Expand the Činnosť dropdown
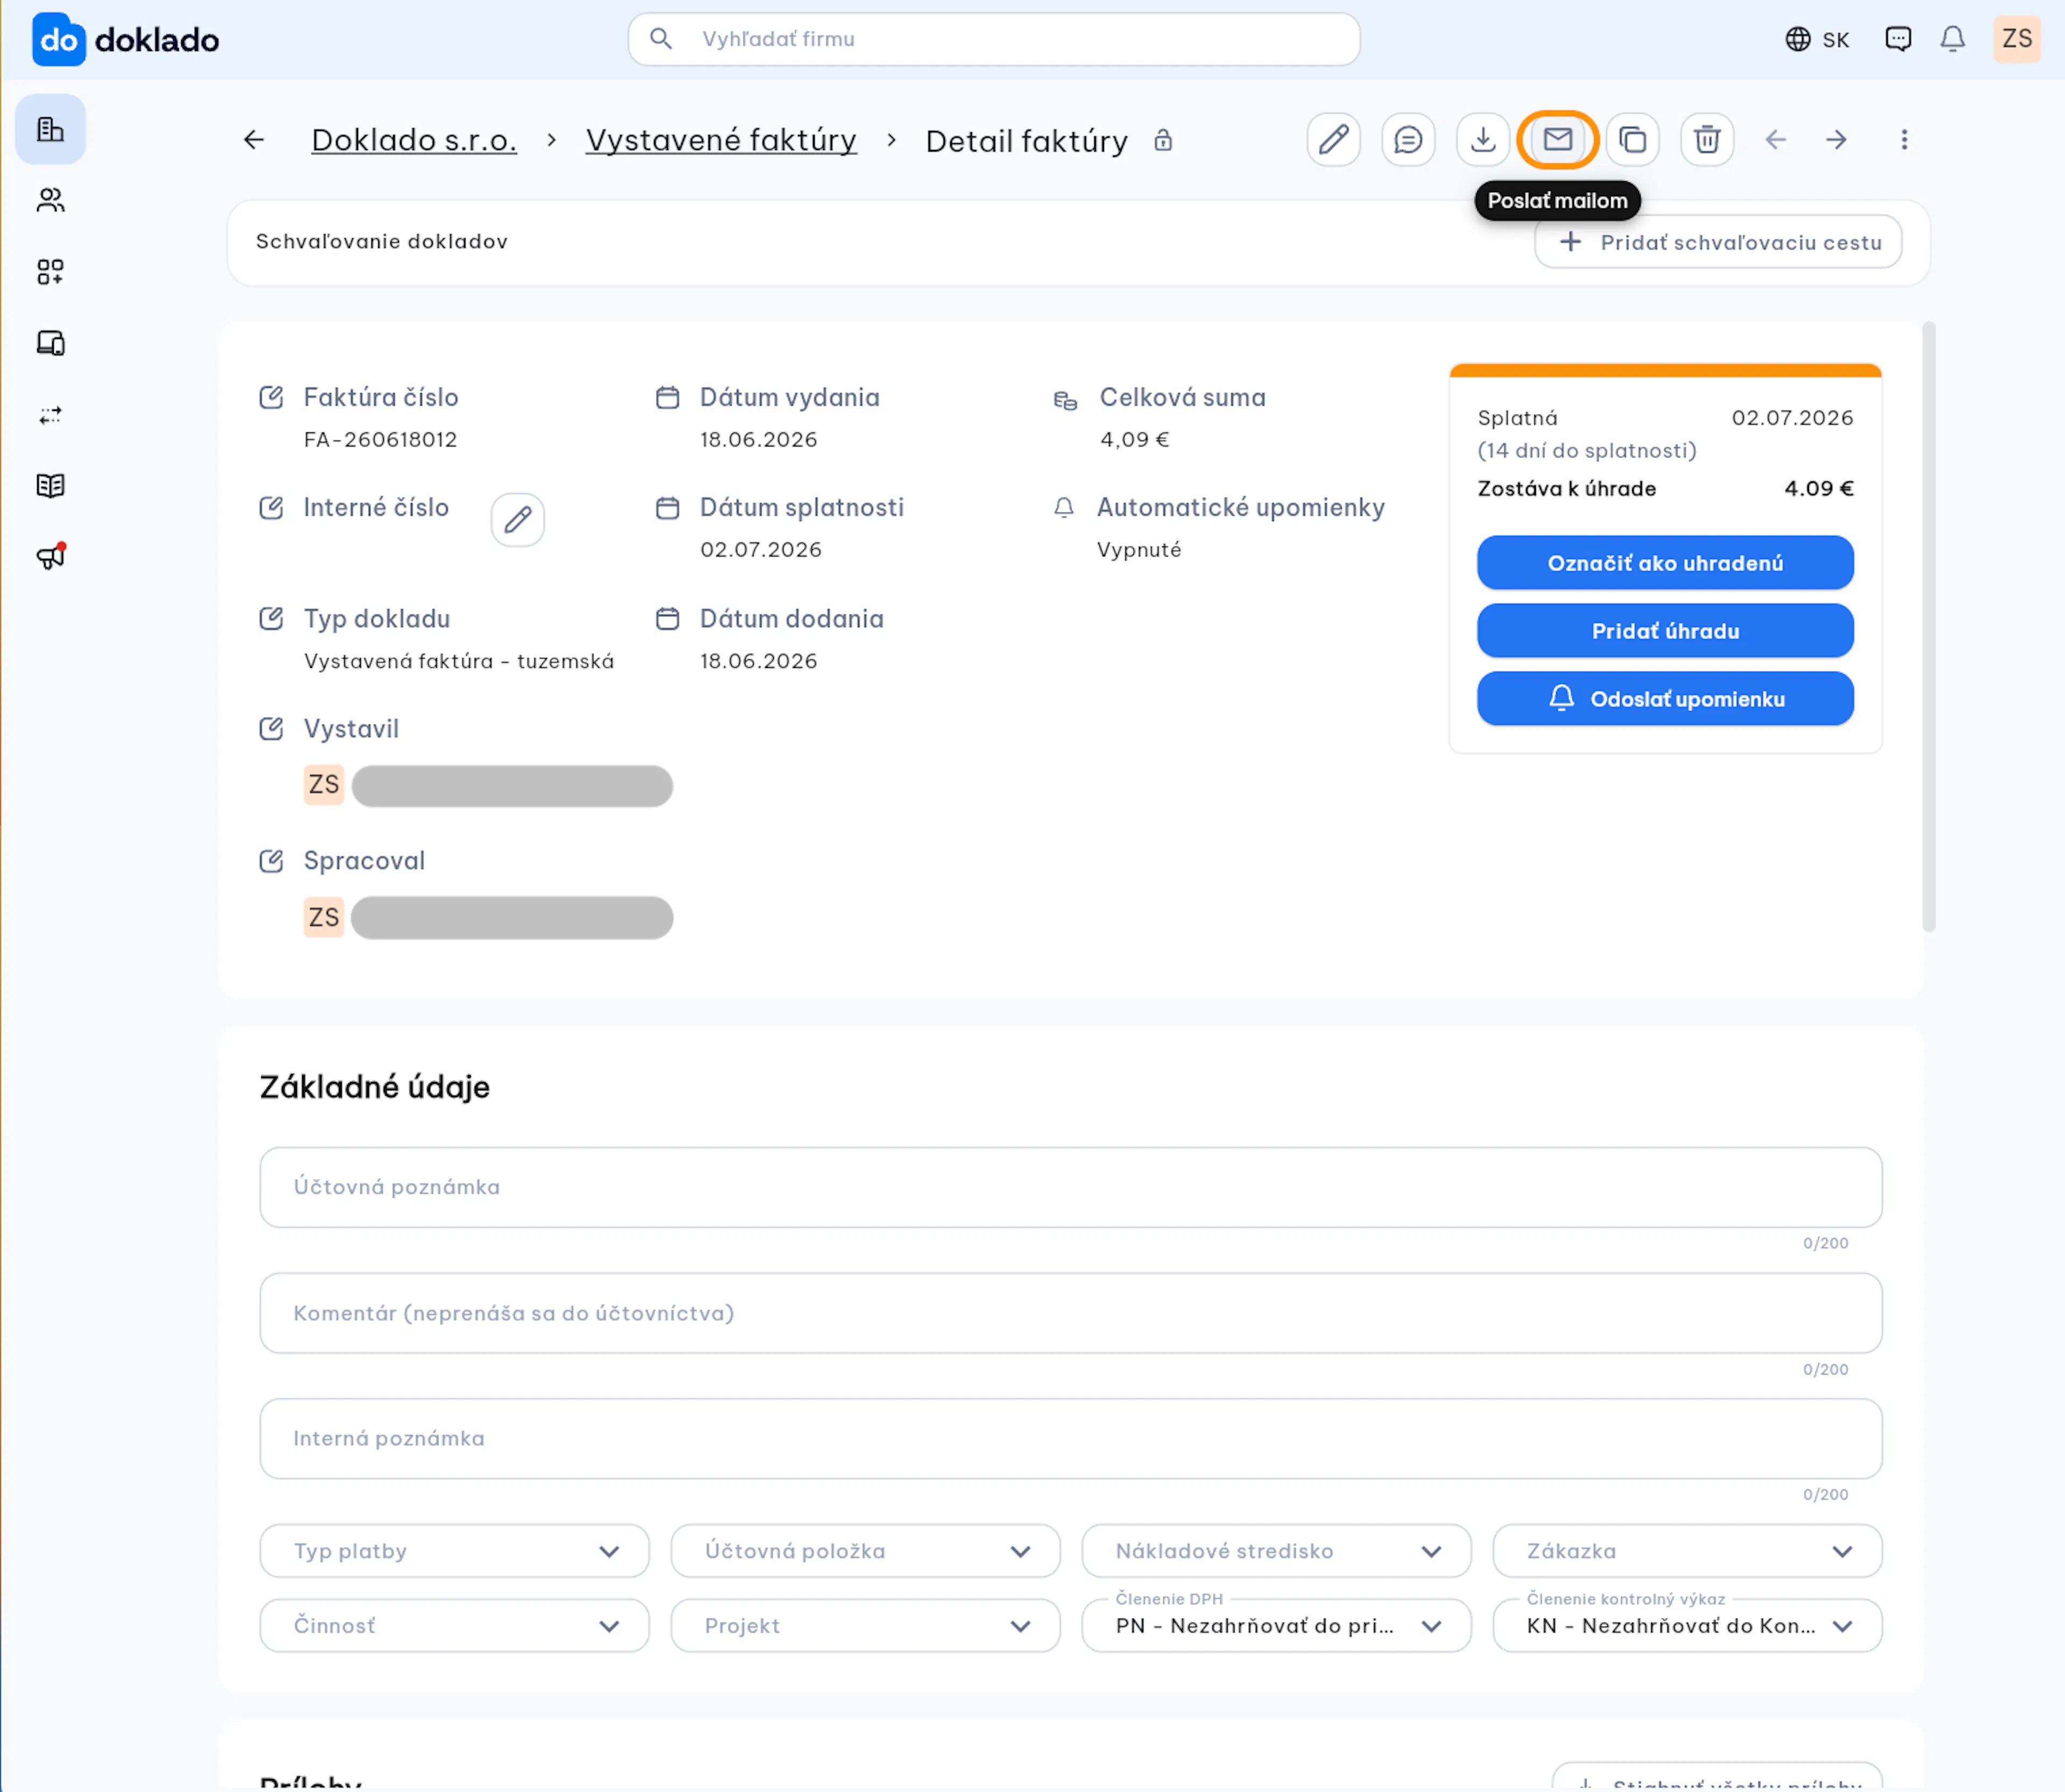Screen dimensions: 2065x1792 454,1626
